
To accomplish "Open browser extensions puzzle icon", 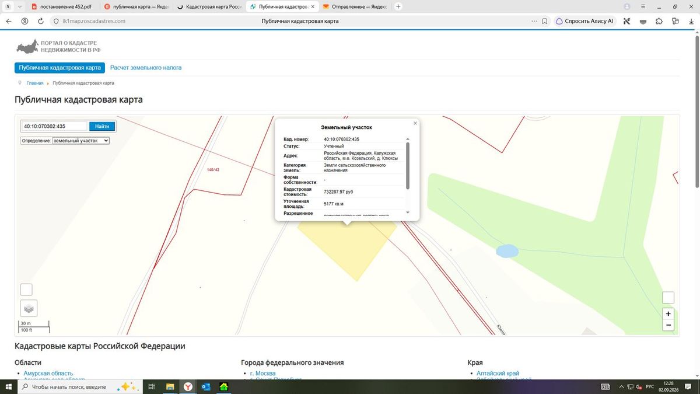I will pos(659,21).
